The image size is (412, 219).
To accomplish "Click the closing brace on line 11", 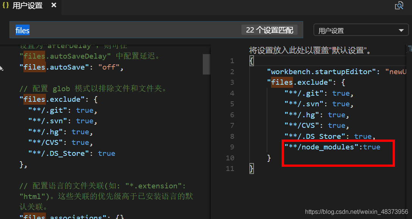I will click(251, 168).
